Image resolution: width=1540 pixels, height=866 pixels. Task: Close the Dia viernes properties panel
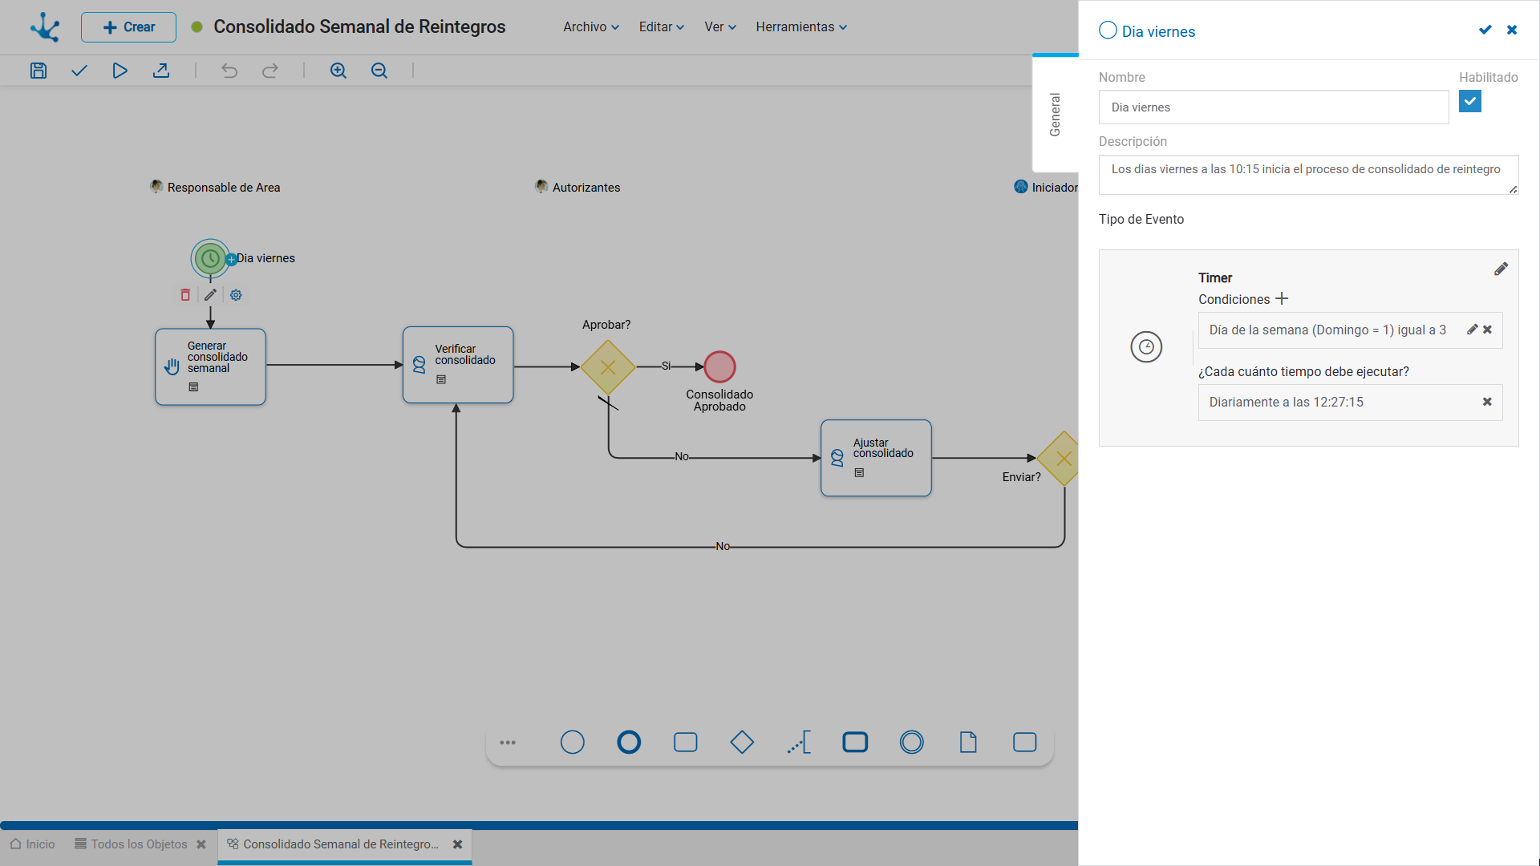(x=1512, y=30)
